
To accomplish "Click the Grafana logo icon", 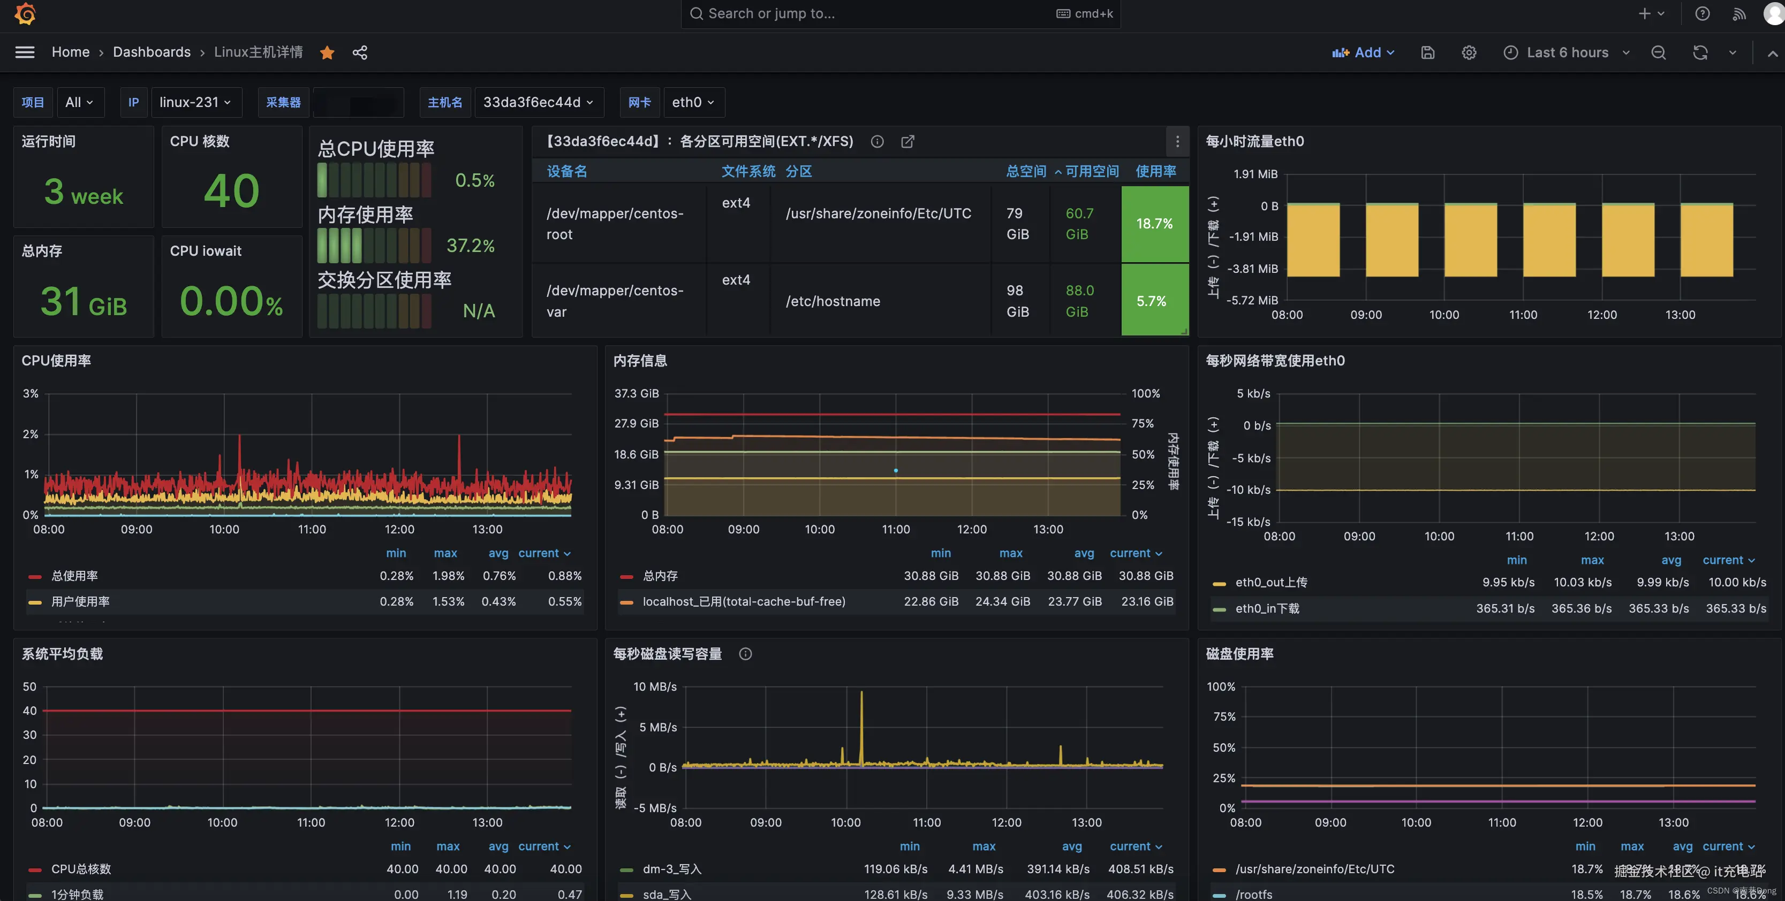I will pyautogui.click(x=25, y=14).
